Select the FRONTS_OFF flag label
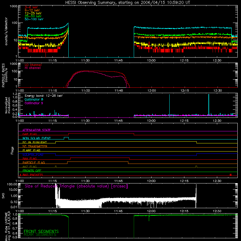Viewport: 241px width, 241px height. (x=32, y=171)
